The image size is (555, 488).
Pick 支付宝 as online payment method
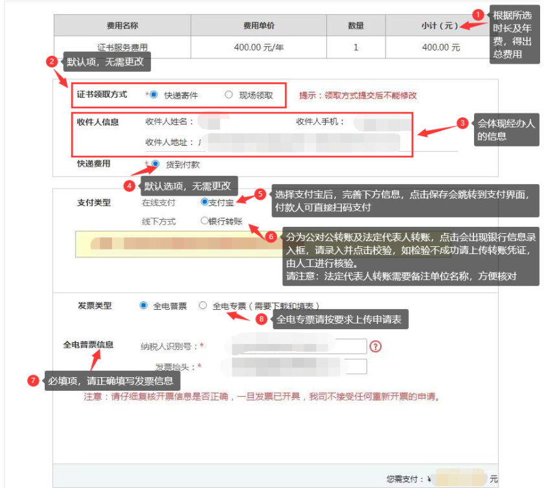pos(205,202)
